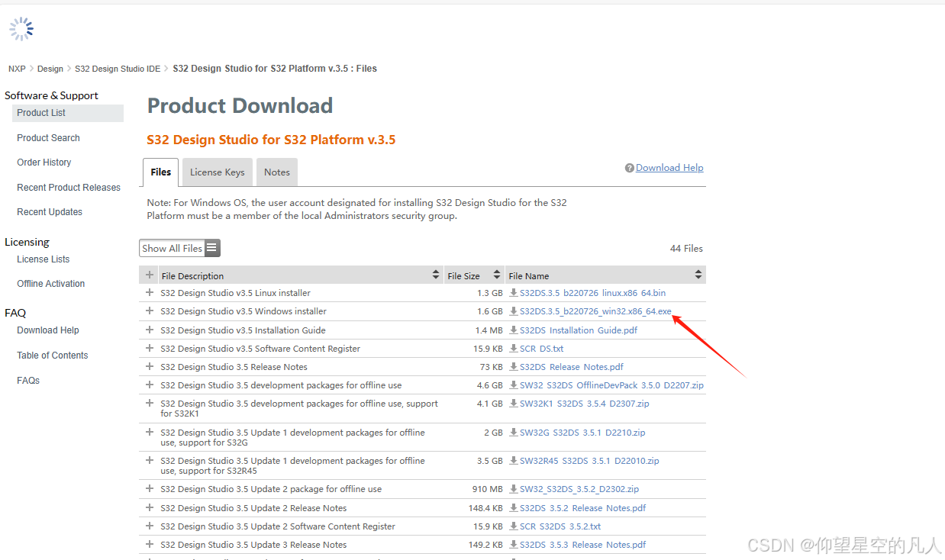945x560 pixels.
Task: Open Recent Product Releases in sidebar
Action: [69, 188]
